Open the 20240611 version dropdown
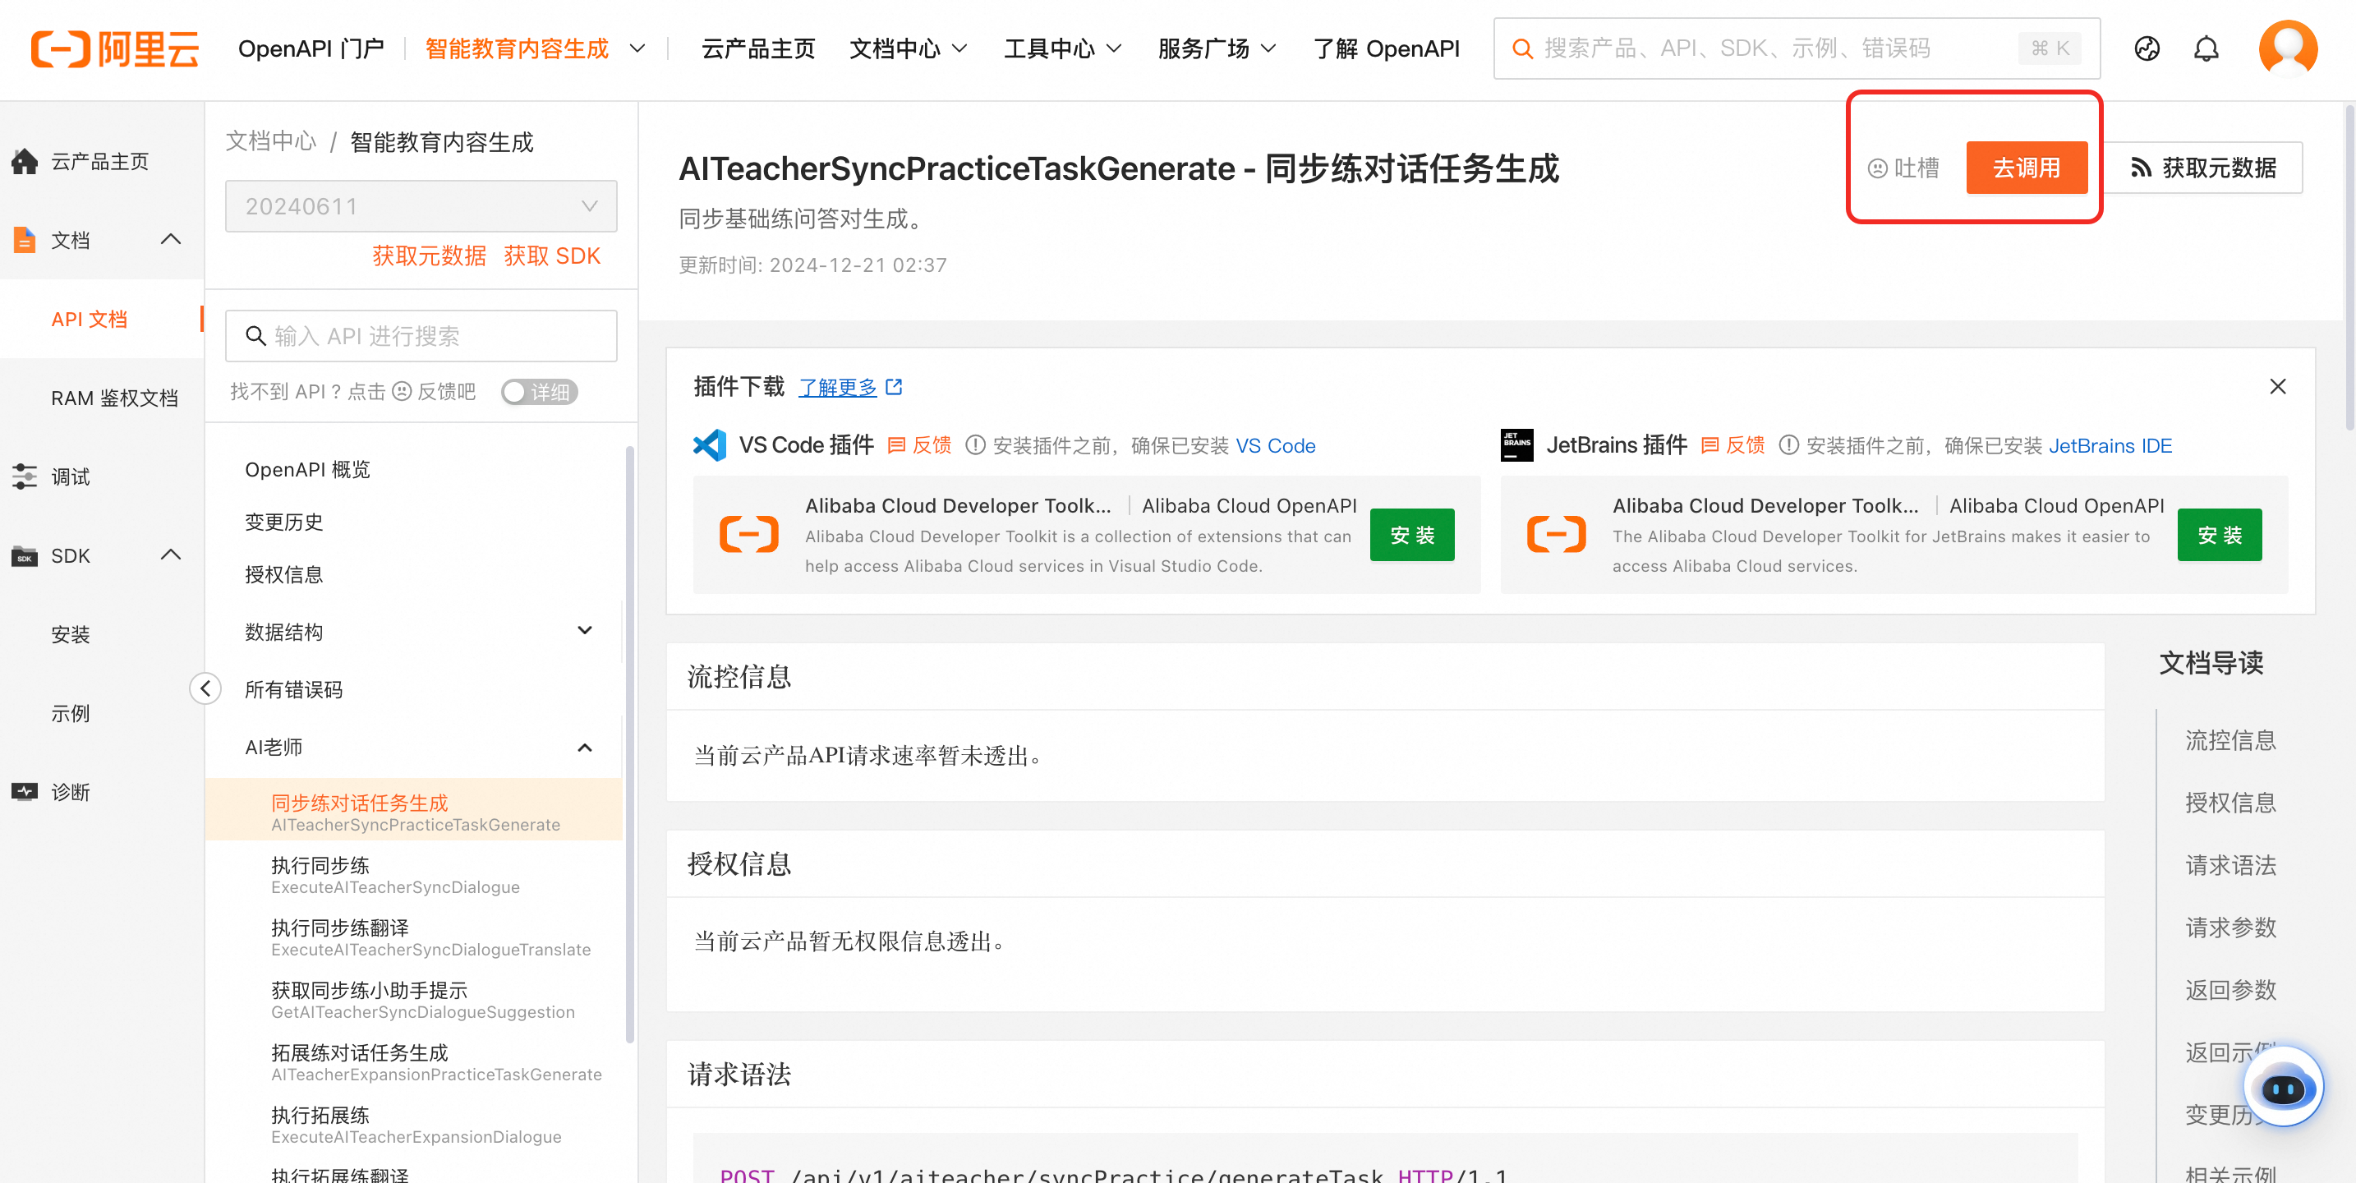This screenshot has height=1183, width=2356. 421,207
